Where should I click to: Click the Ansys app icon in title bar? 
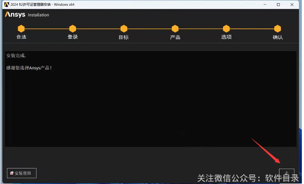(6, 4)
